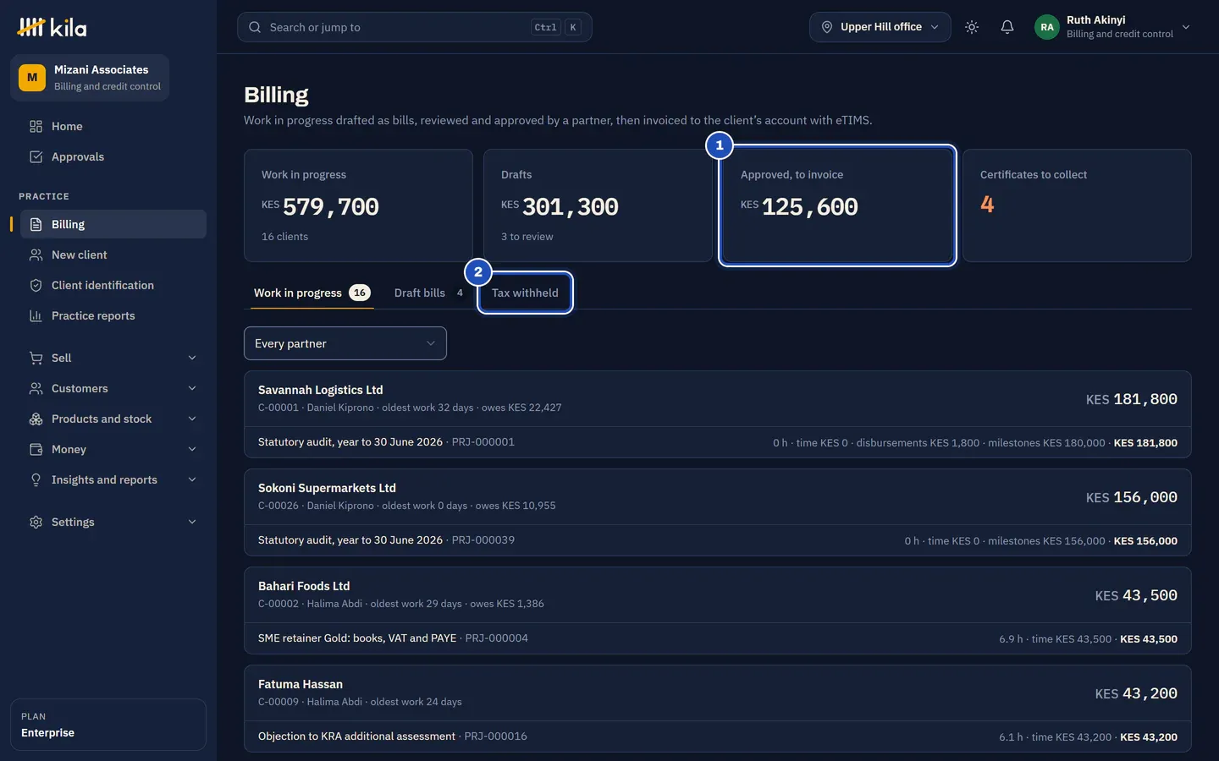Click the New client person icon
The width and height of the screenshot is (1219, 761).
36,255
